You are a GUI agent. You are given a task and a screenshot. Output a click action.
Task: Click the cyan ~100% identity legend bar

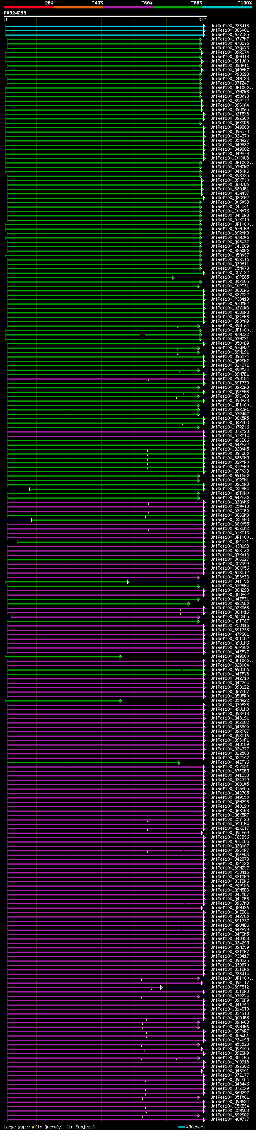click(x=227, y=7)
